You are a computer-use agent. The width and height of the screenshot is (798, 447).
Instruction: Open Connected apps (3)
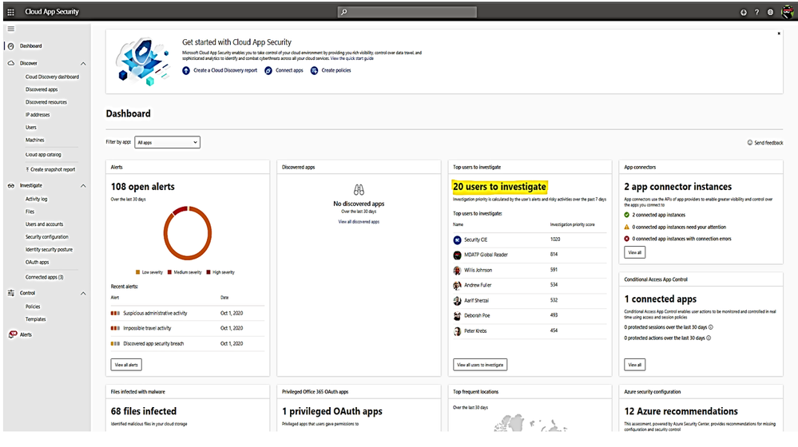click(44, 277)
